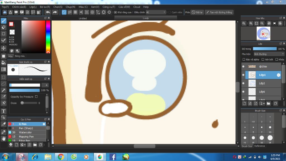Screen dimensions: 286x161
Task: Zoom out on navigator panel
Action: pos(262,23)
